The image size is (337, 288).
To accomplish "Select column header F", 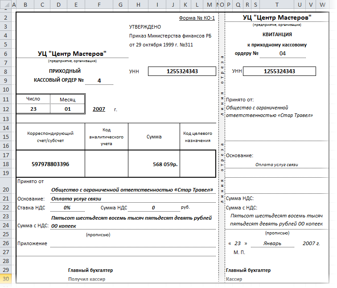I will pyautogui.click(x=99, y=4).
